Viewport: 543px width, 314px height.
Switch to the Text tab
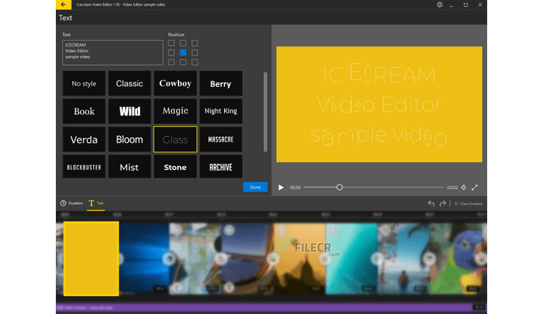coord(96,203)
